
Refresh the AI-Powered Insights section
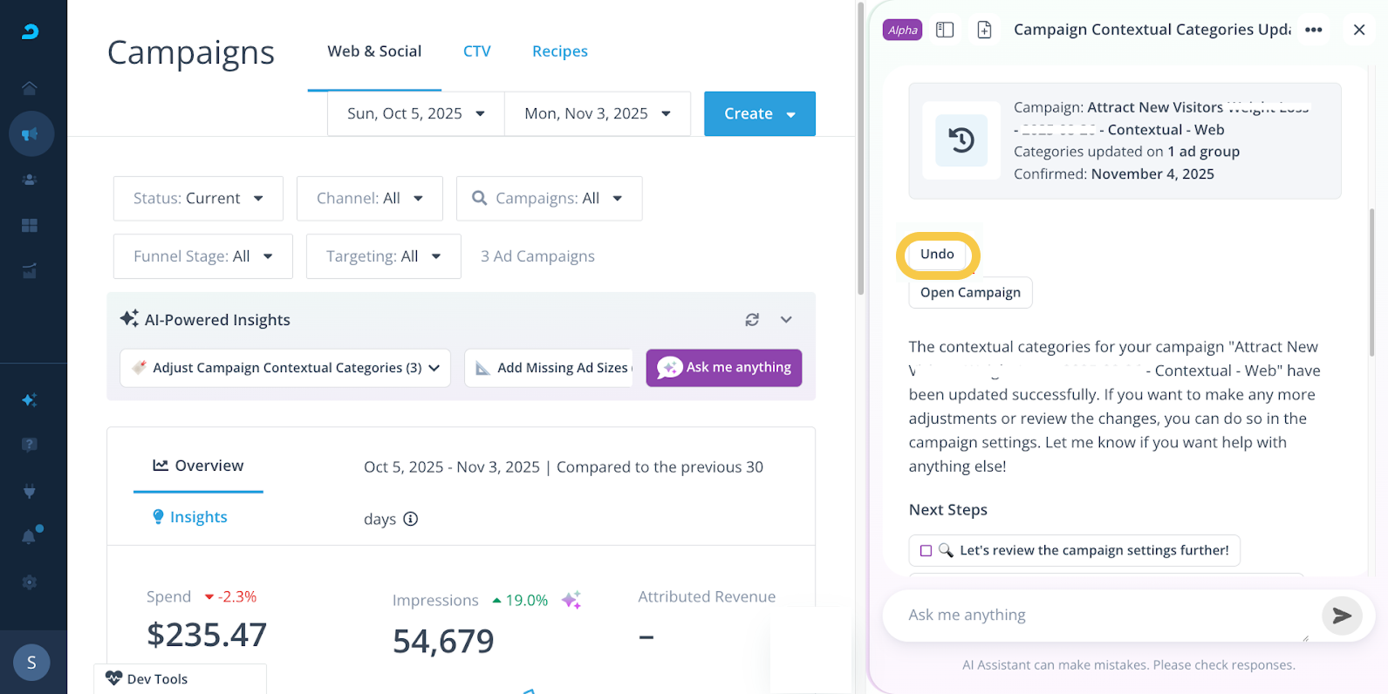752,320
